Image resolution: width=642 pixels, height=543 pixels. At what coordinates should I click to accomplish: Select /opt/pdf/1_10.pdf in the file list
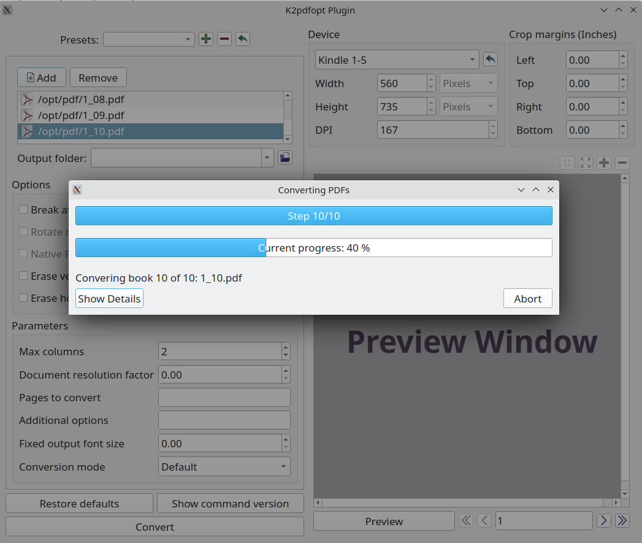click(151, 131)
